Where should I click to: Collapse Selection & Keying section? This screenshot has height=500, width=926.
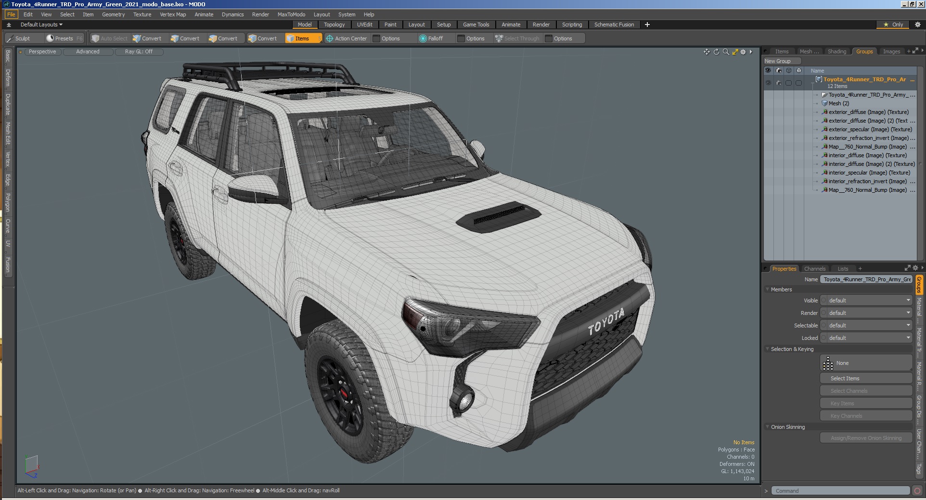767,349
